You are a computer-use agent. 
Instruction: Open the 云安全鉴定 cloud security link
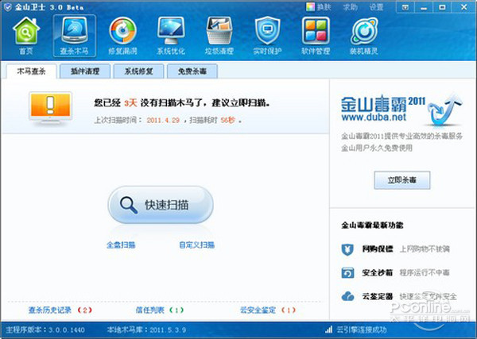coord(258,310)
